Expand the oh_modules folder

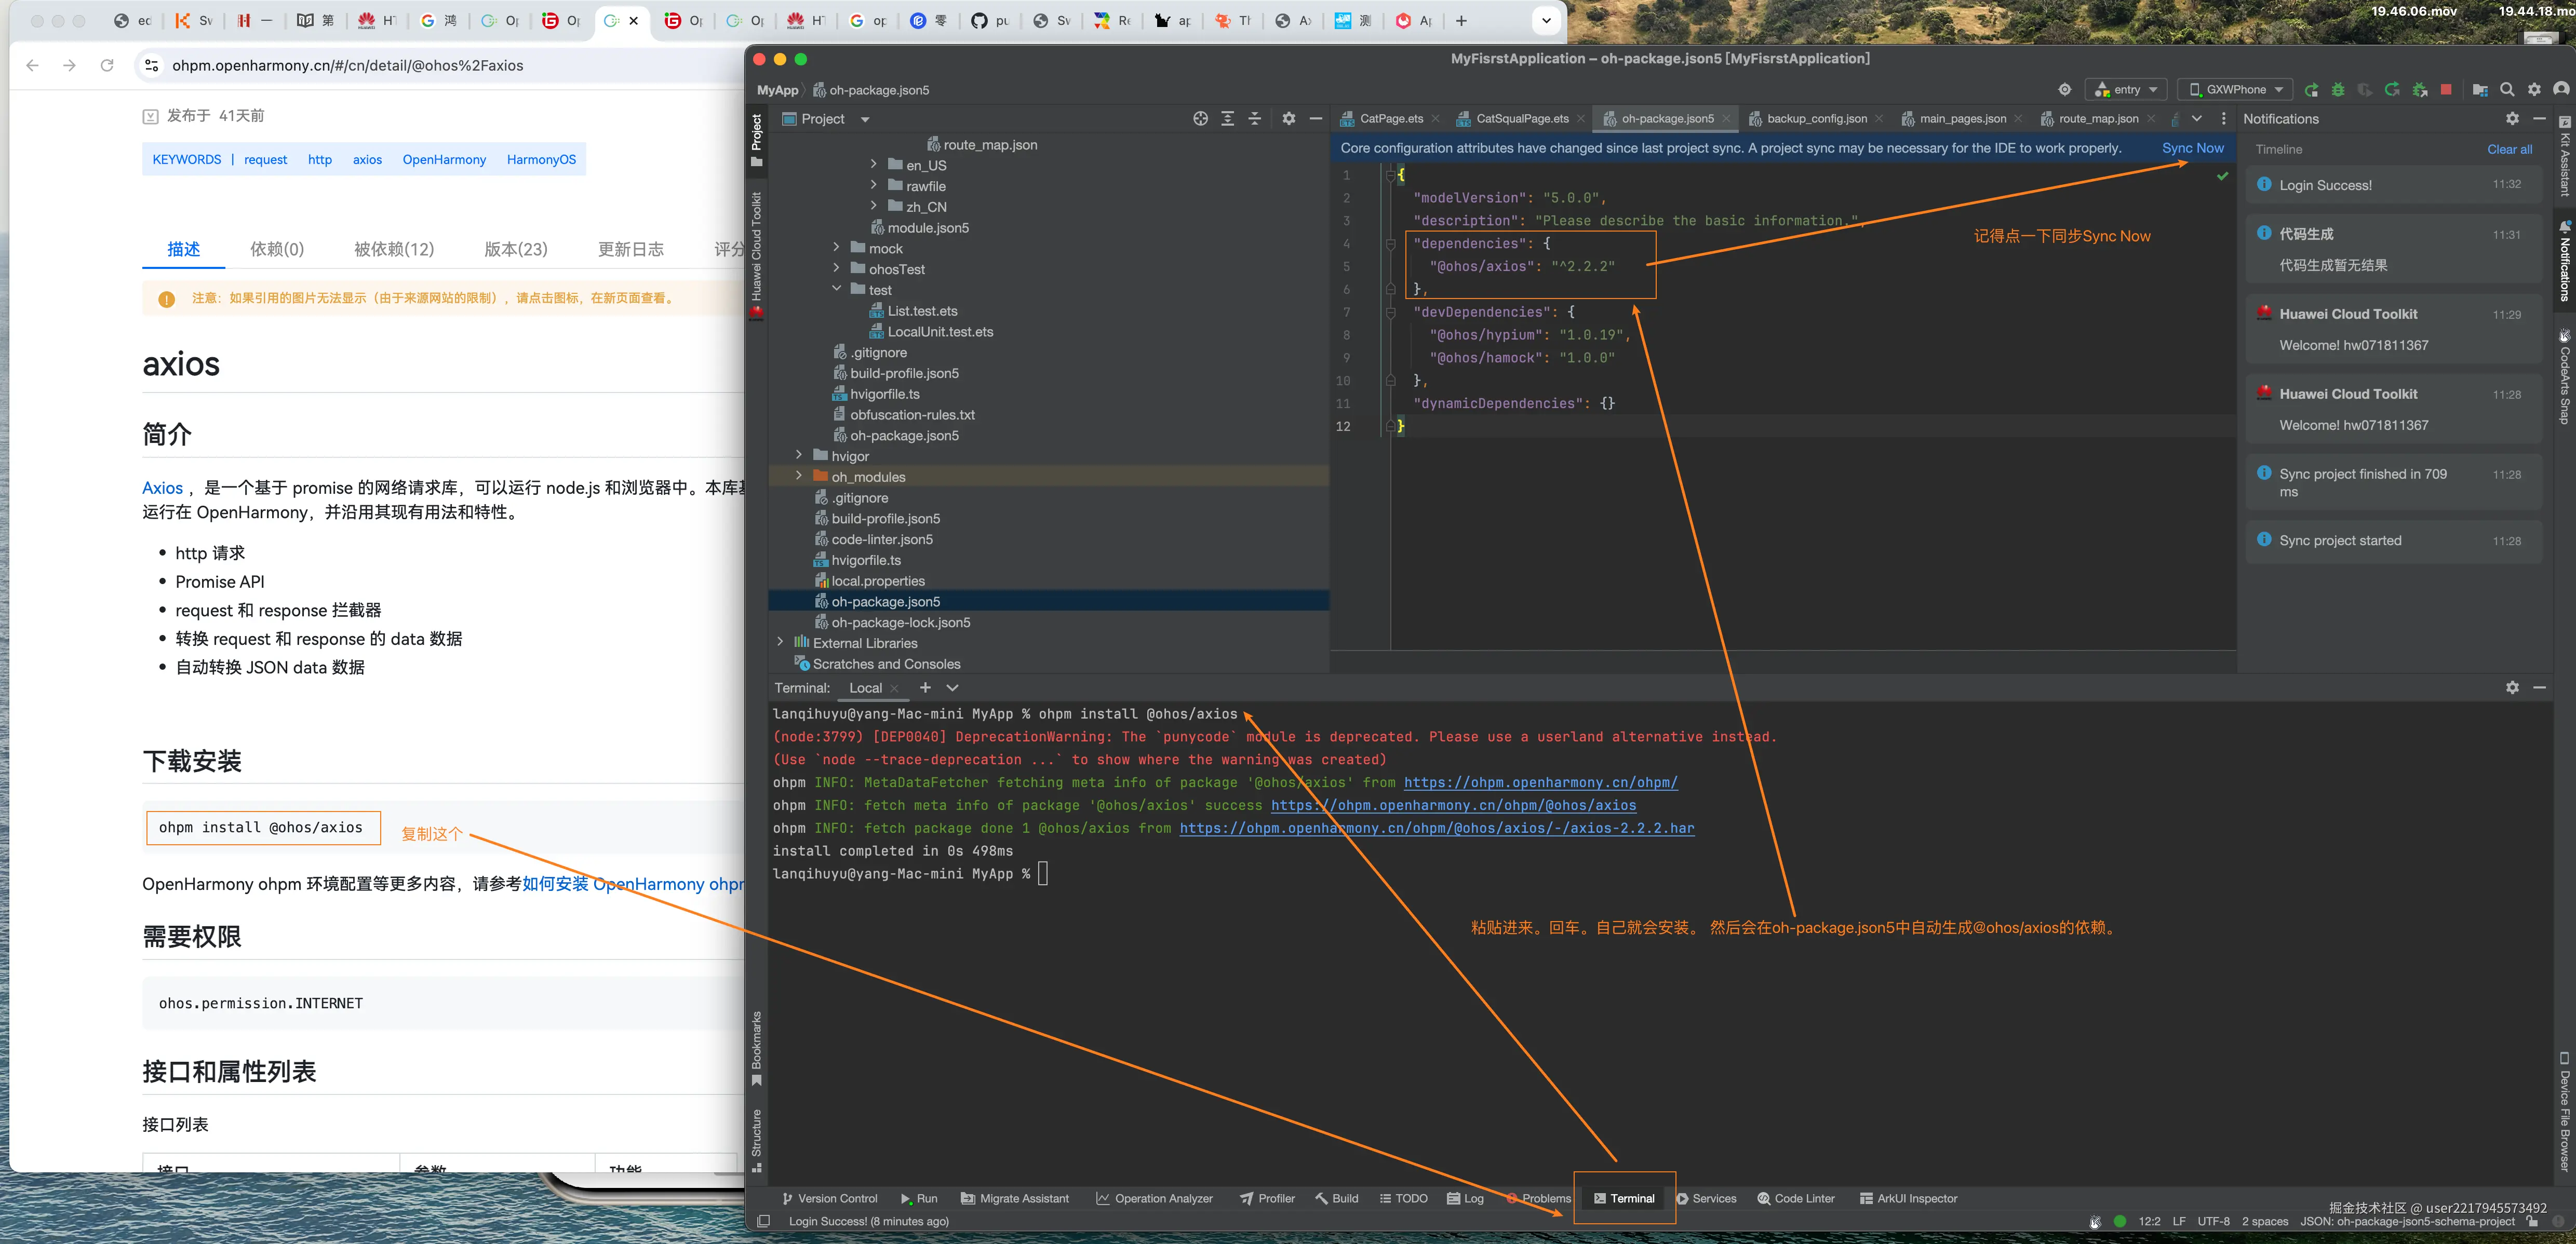(x=799, y=477)
